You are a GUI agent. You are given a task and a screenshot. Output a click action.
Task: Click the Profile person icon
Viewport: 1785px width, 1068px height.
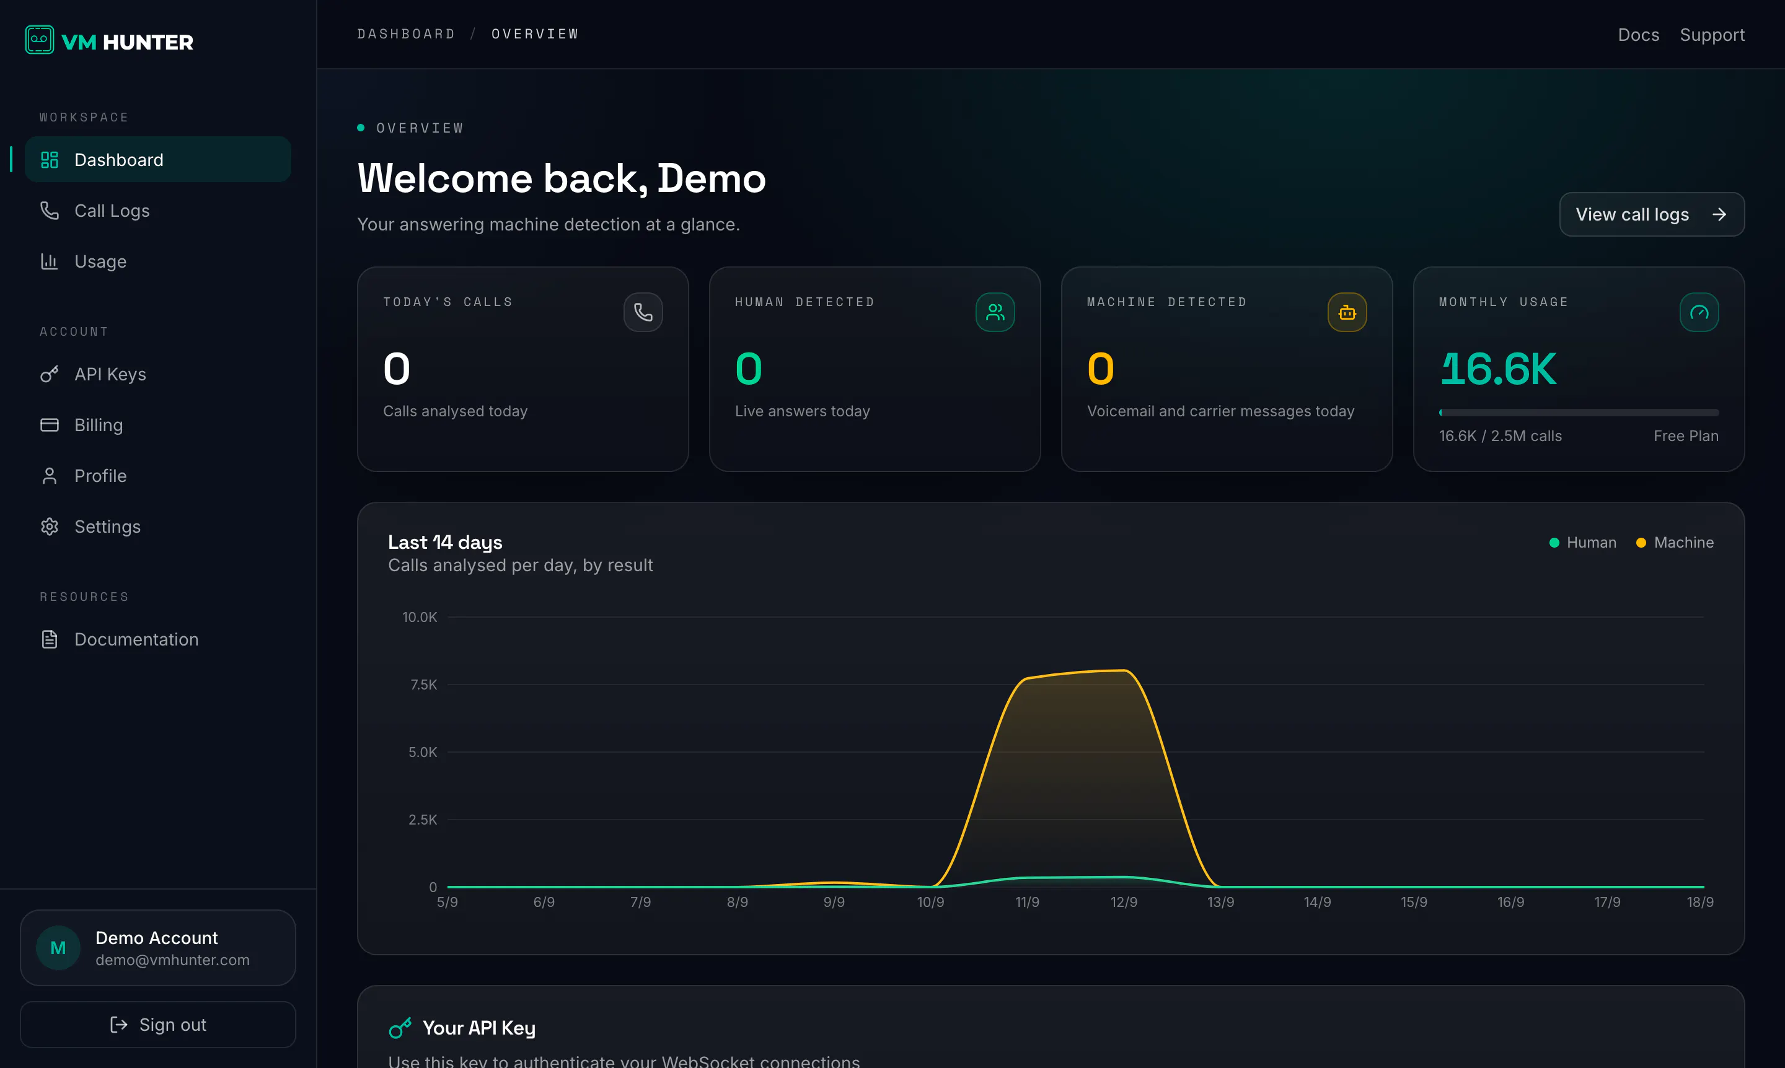click(49, 476)
